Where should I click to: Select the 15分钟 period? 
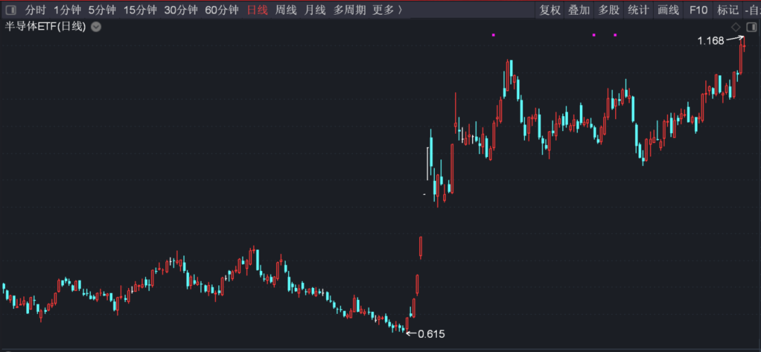[140, 10]
